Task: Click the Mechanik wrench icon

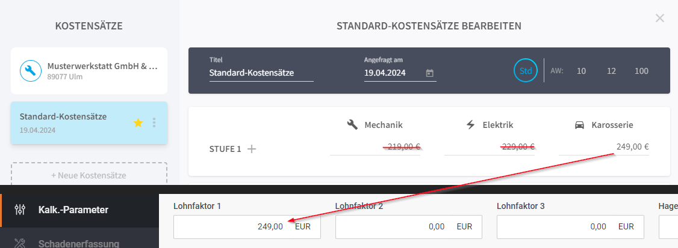Action: tap(352, 125)
